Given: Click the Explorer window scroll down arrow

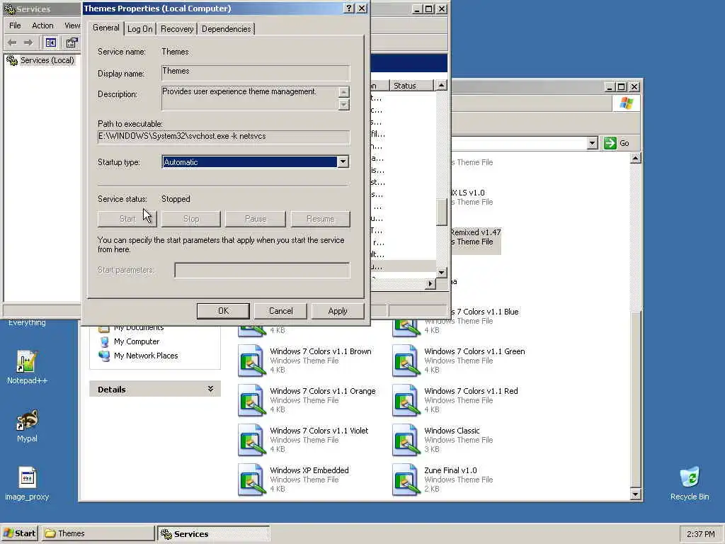Looking at the screenshot, I should 636,494.
